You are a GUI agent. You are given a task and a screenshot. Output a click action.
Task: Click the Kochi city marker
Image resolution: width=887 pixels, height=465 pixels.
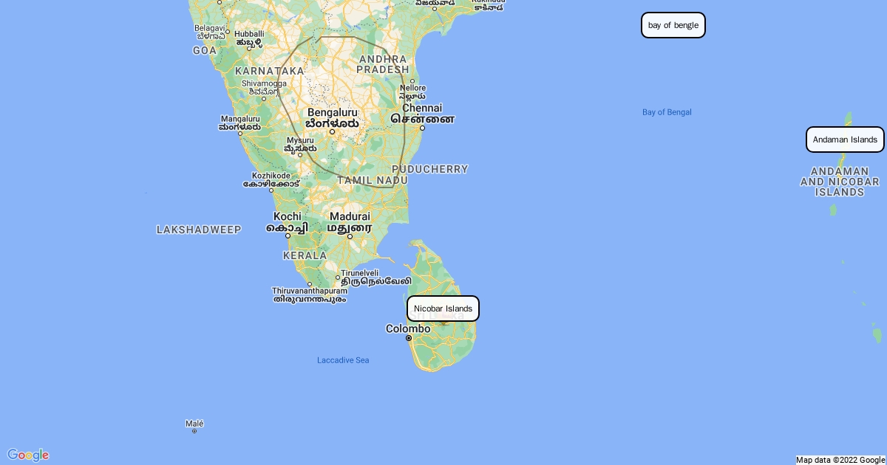pyautogui.click(x=288, y=235)
